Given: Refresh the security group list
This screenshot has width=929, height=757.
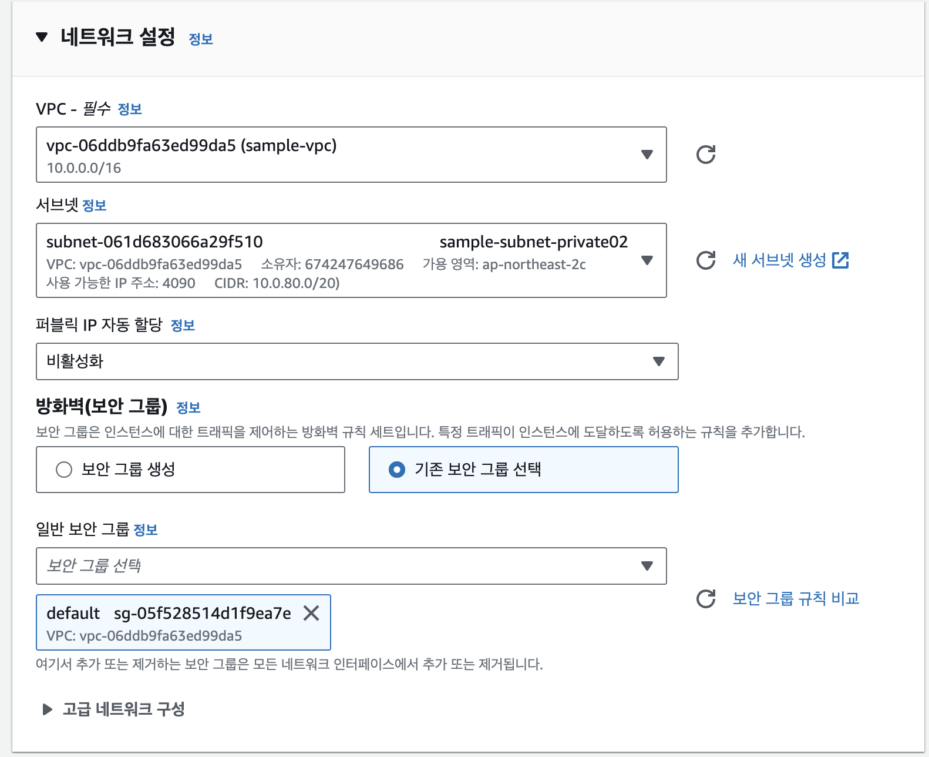Looking at the screenshot, I should click(705, 599).
